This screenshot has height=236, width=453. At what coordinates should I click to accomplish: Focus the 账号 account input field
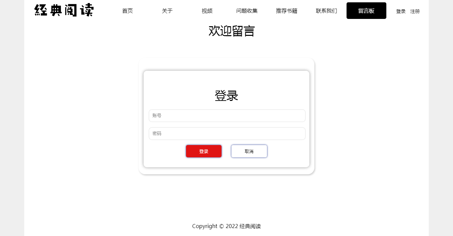(227, 116)
